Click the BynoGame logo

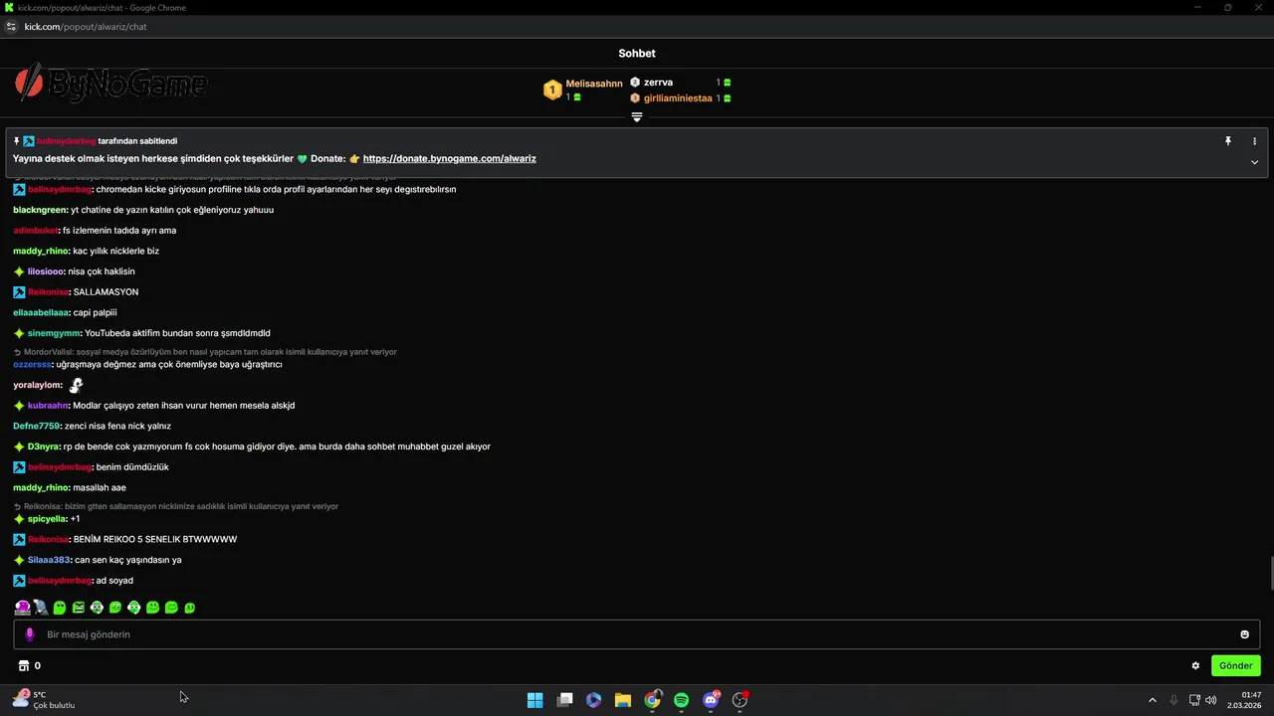tap(110, 85)
